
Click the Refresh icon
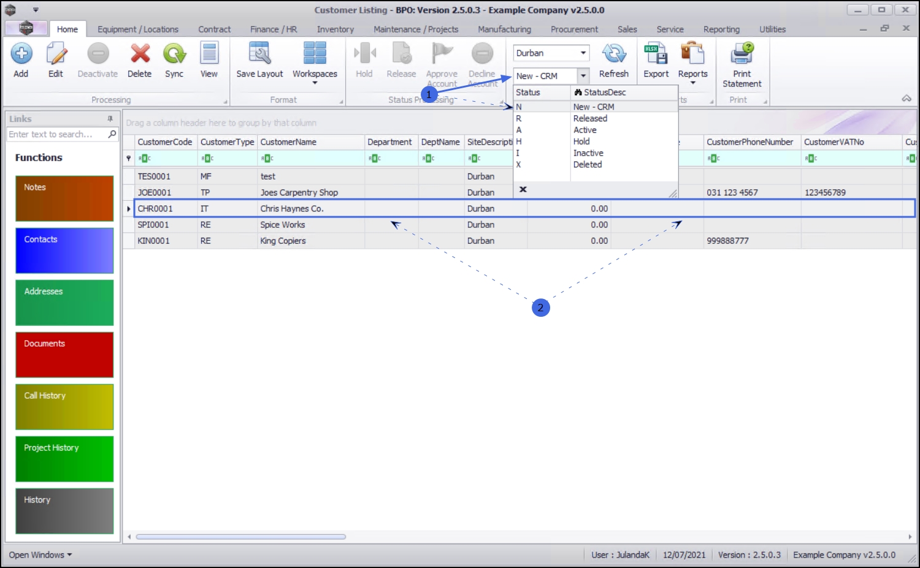(614, 54)
